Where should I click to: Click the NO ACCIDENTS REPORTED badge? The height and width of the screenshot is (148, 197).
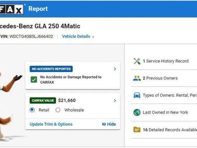51,69
